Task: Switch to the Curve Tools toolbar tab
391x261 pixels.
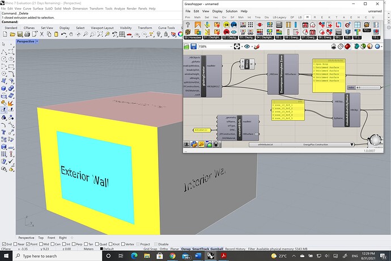Action: 167,28
